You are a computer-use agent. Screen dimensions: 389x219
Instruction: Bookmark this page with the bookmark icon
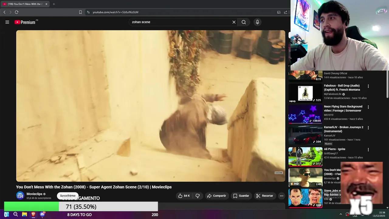coord(80,12)
